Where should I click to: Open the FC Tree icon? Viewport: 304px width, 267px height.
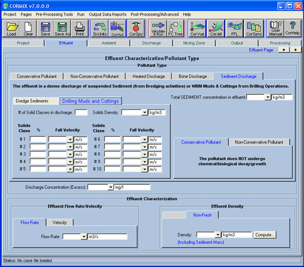[175, 29]
